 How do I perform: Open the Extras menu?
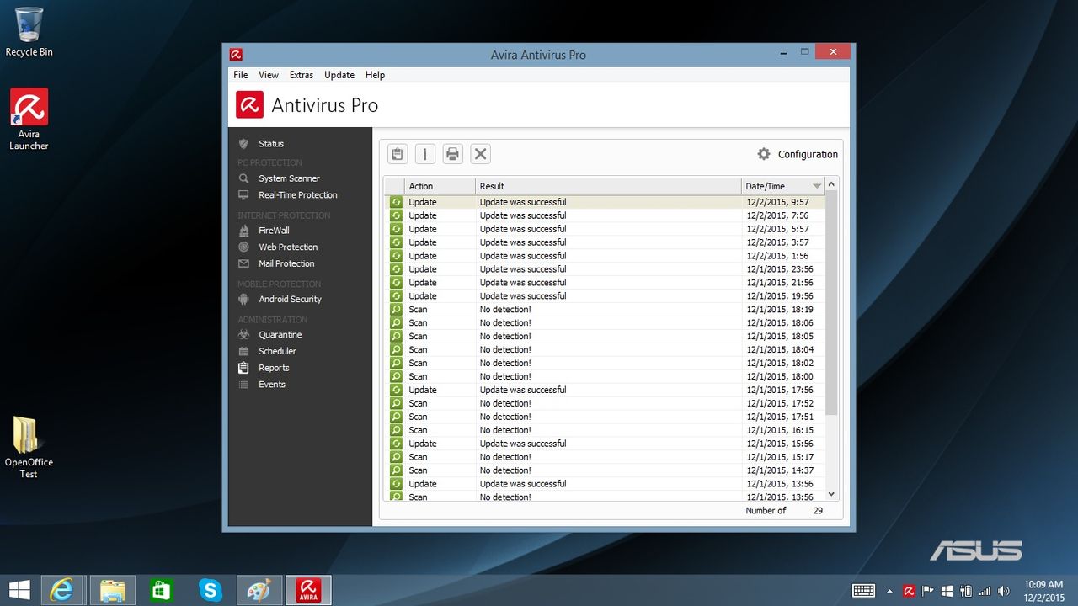pos(302,75)
